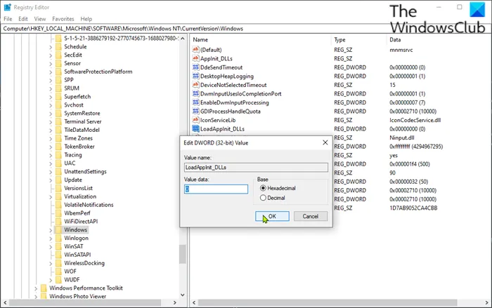Click the Registry Editor title bar icon
The image size is (492, 308).
[x=7, y=6]
